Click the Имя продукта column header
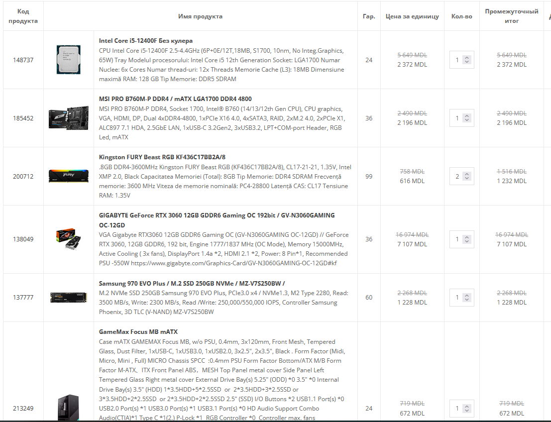 (x=200, y=16)
